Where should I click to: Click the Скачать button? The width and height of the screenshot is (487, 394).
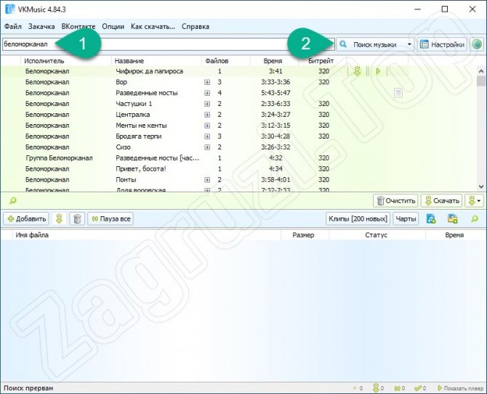(442, 201)
